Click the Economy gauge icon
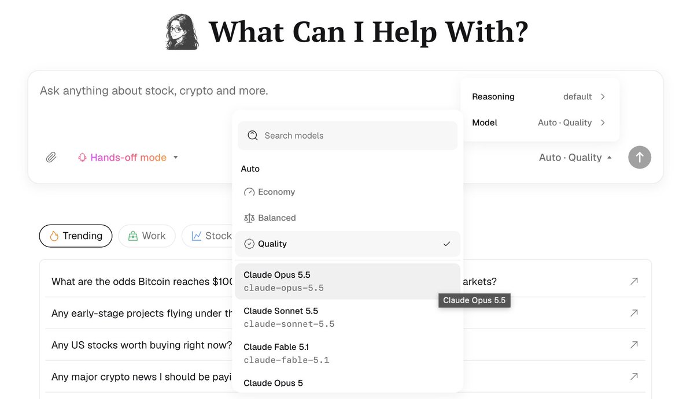Viewport: 694px width, 399px height. [249, 192]
